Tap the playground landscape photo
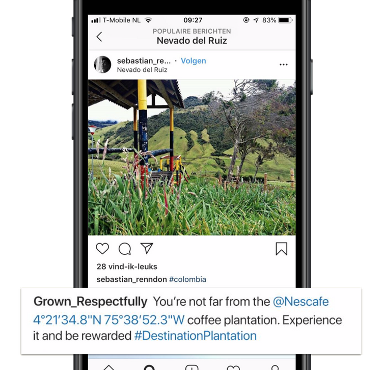Image resolution: width=382 pixels, height=370 pixels. point(192,157)
